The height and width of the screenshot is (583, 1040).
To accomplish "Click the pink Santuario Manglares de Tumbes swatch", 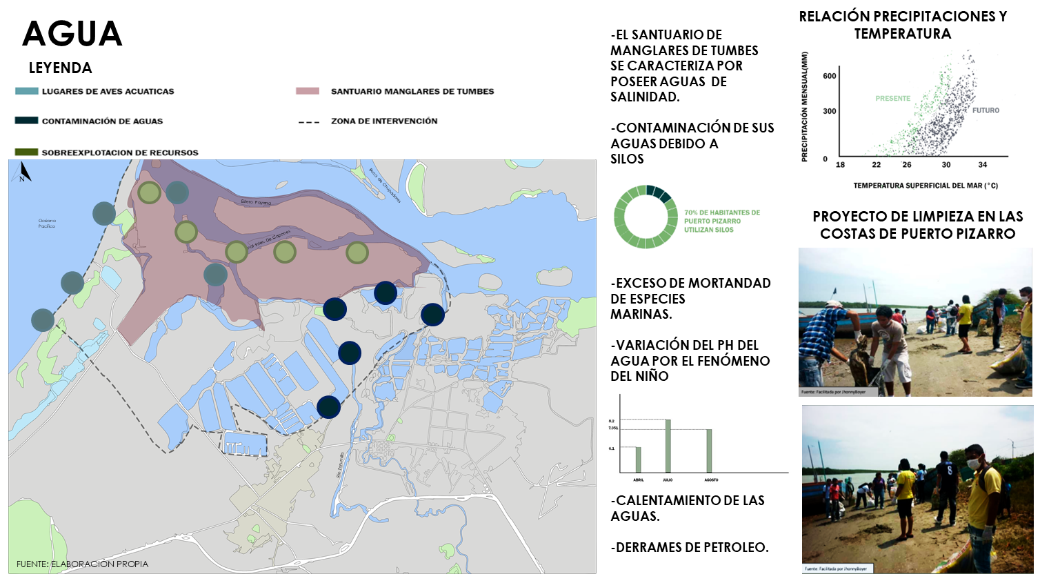I will pos(308,91).
